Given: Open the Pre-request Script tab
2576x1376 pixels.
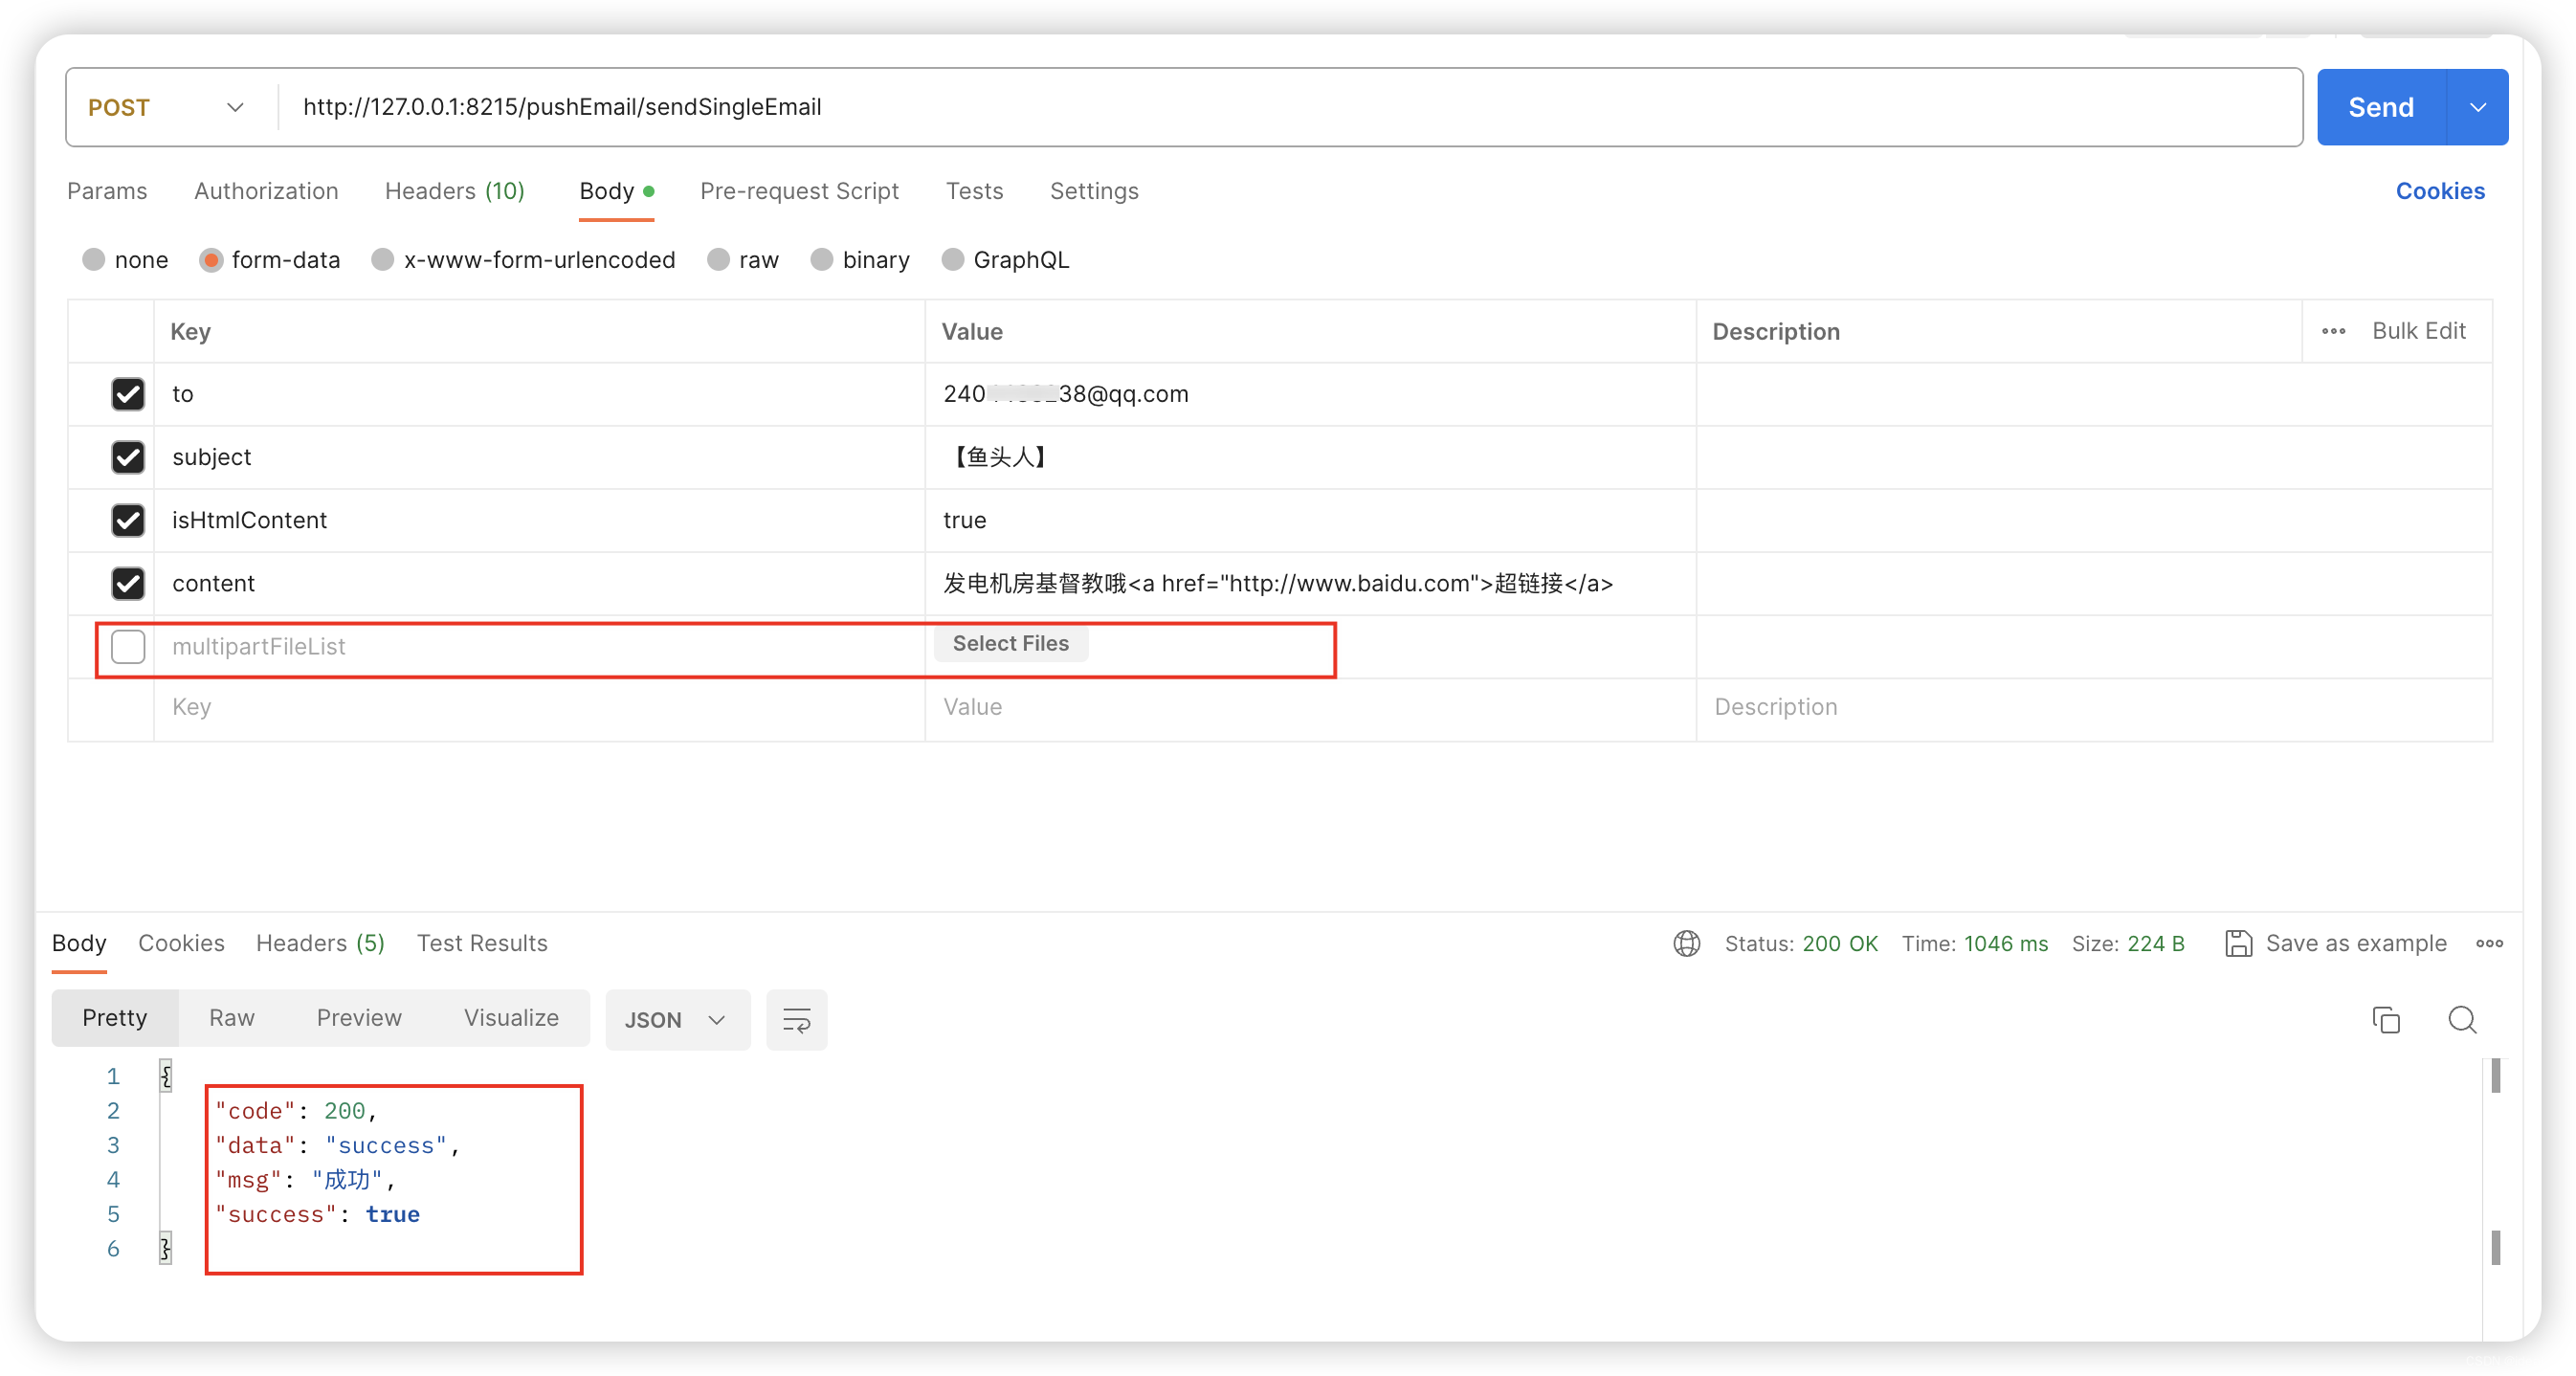Looking at the screenshot, I should tap(799, 191).
